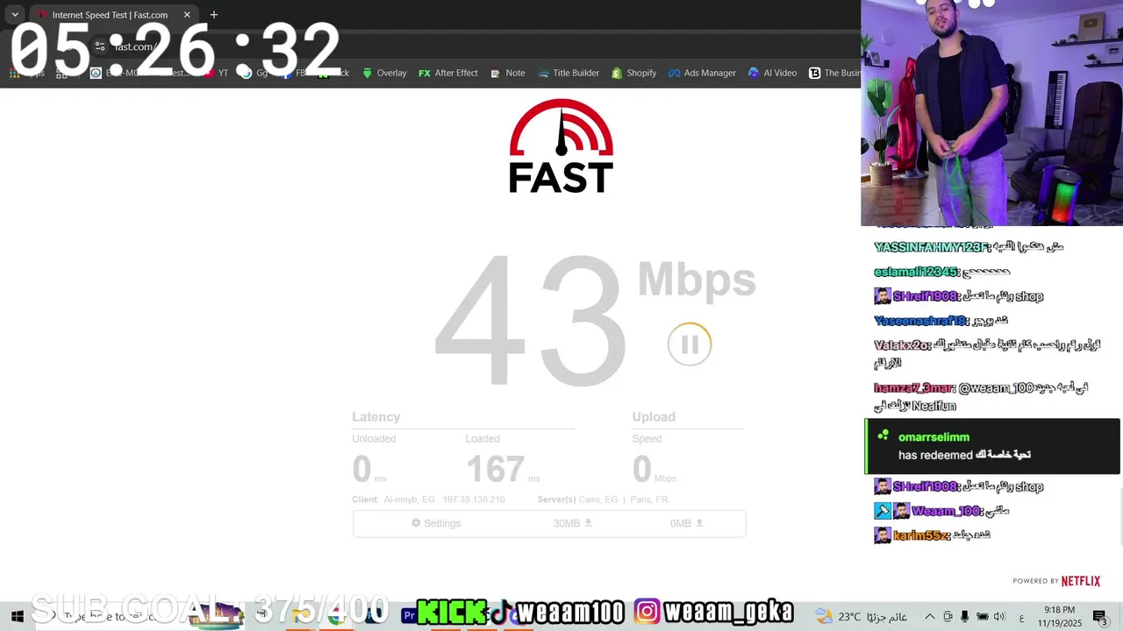Click the hamza7_3mar chat username
The height and width of the screenshot is (631, 1123).
[x=913, y=387]
